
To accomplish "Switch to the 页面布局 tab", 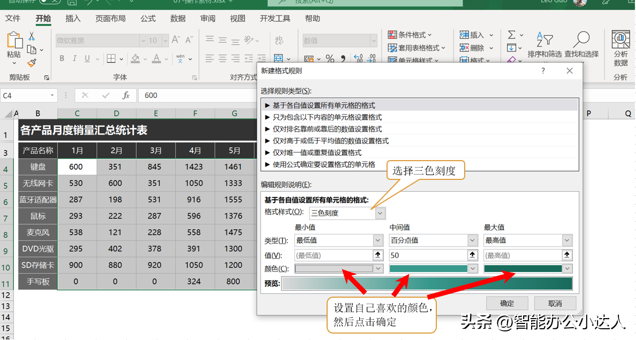I will point(110,18).
